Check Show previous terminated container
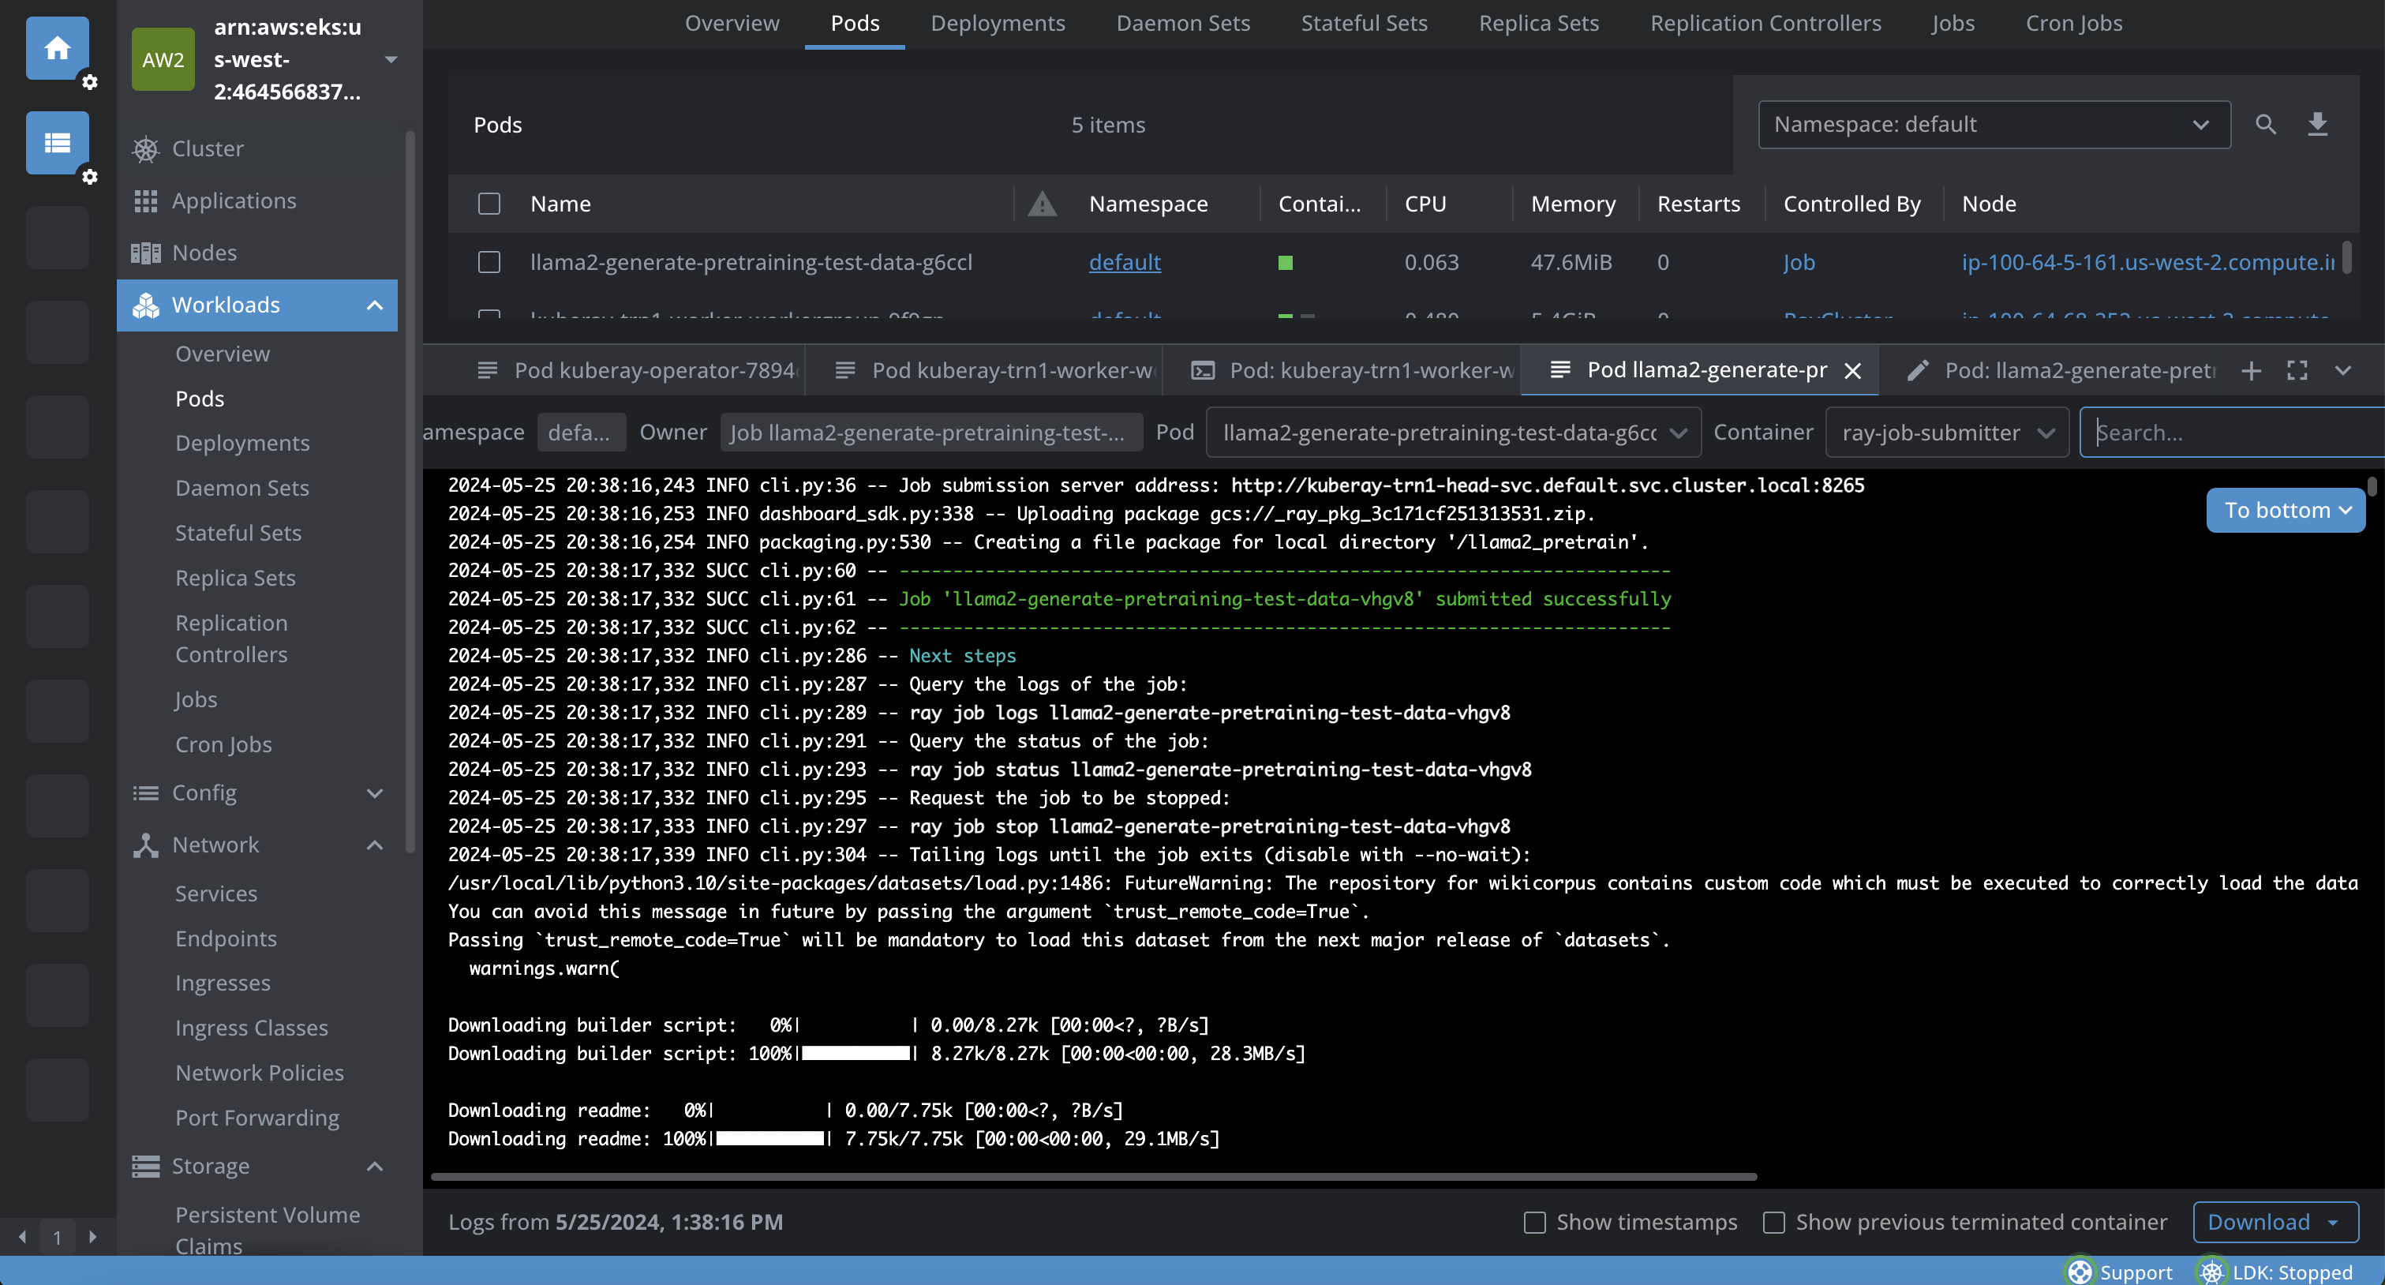Viewport: 2385px width, 1285px height. pos(1773,1222)
